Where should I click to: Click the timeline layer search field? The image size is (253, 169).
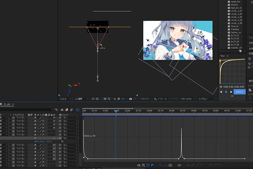pos(26,110)
